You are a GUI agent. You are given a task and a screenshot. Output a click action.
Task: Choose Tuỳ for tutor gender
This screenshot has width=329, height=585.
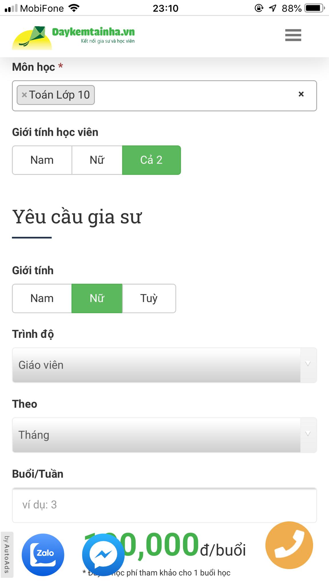pos(149,298)
